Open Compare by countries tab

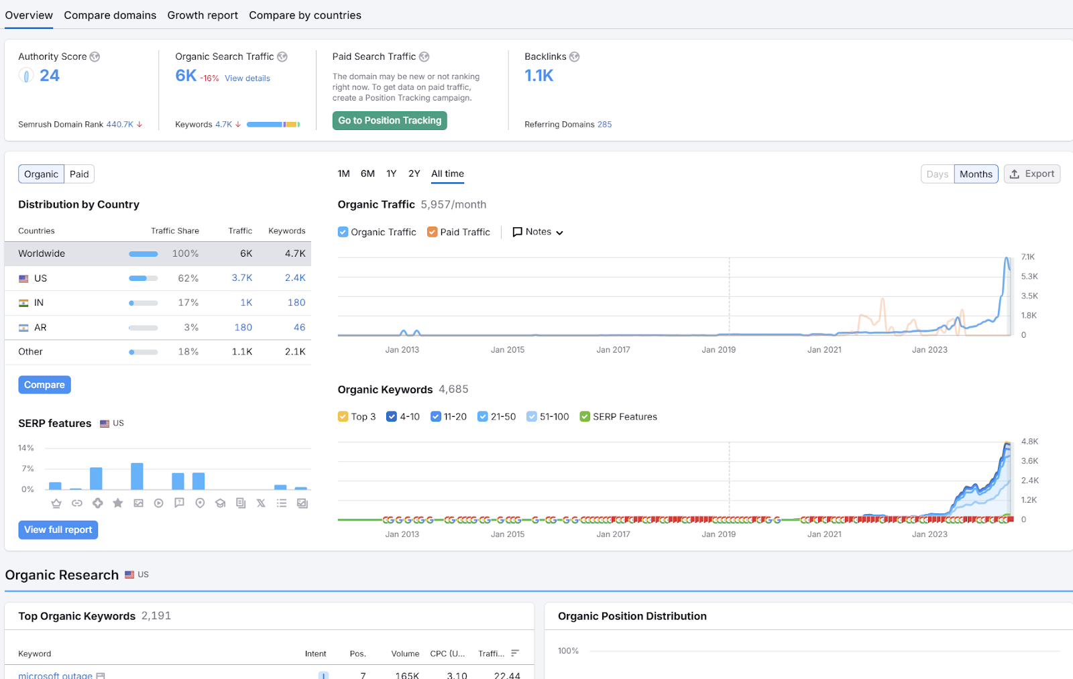305,15
